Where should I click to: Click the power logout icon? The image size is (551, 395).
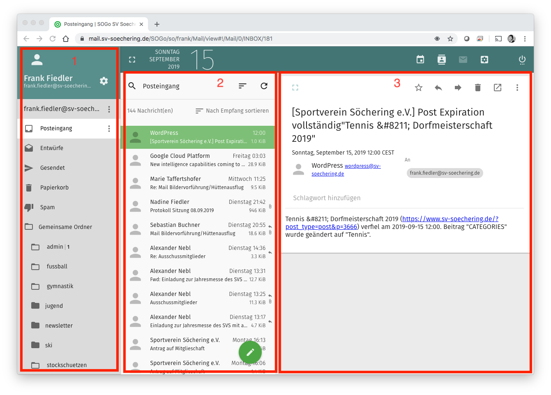522,60
